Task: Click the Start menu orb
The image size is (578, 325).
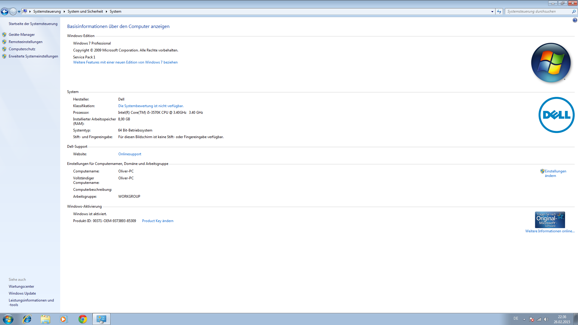Action: 8,319
